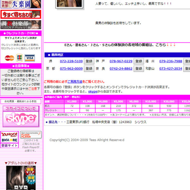Open 会社概要・通販法による表記 link
The width and height of the screenshot is (190, 190).
21,101
